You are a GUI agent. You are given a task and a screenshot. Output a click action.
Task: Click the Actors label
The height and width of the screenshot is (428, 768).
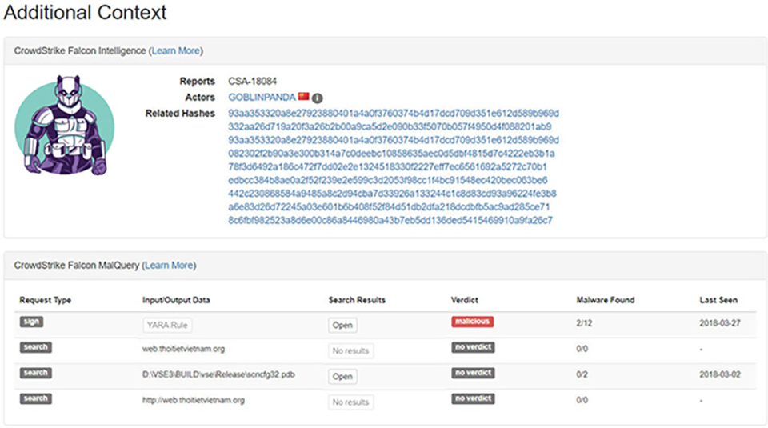(200, 98)
